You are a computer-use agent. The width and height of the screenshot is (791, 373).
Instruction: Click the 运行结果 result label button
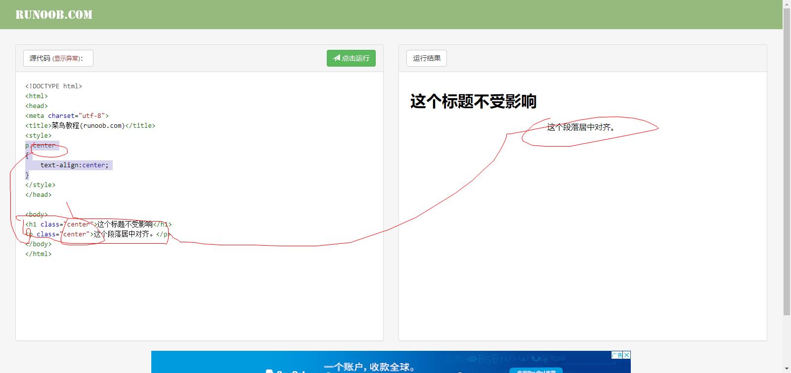click(427, 58)
